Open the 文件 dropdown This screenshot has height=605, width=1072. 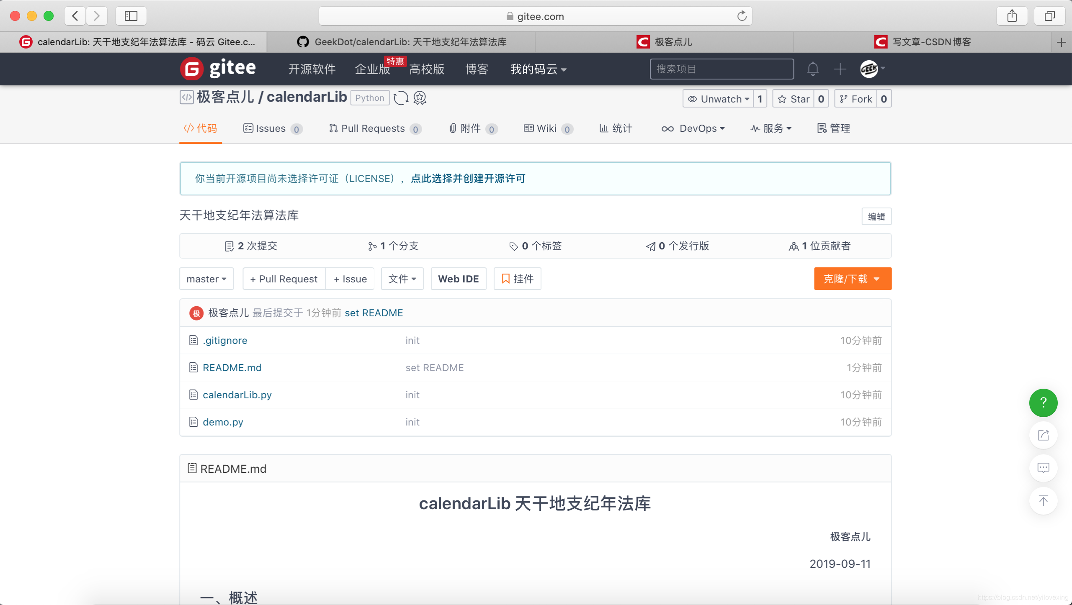[402, 279]
